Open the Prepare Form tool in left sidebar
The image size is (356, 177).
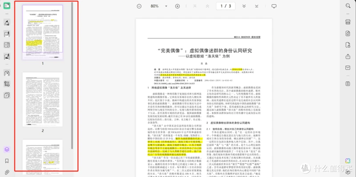[x=7, y=45]
